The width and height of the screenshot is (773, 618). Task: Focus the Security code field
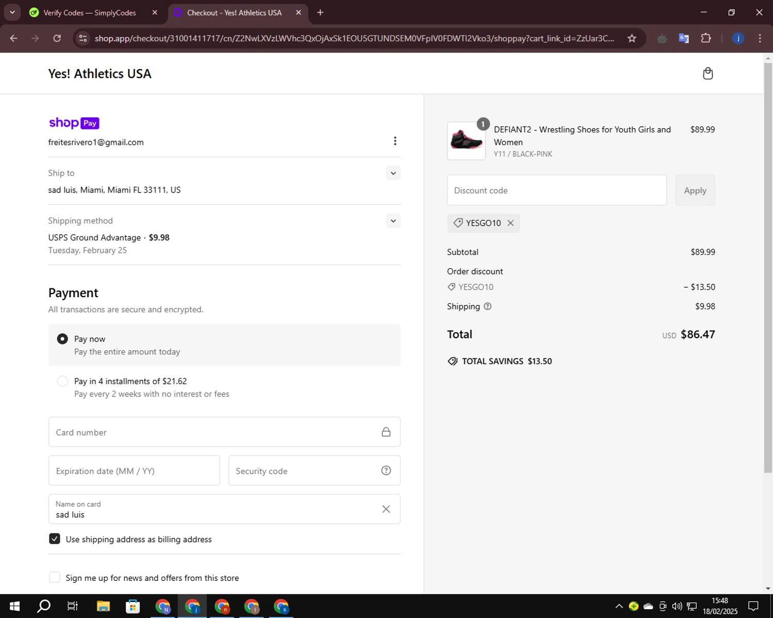(x=314, y=471)
